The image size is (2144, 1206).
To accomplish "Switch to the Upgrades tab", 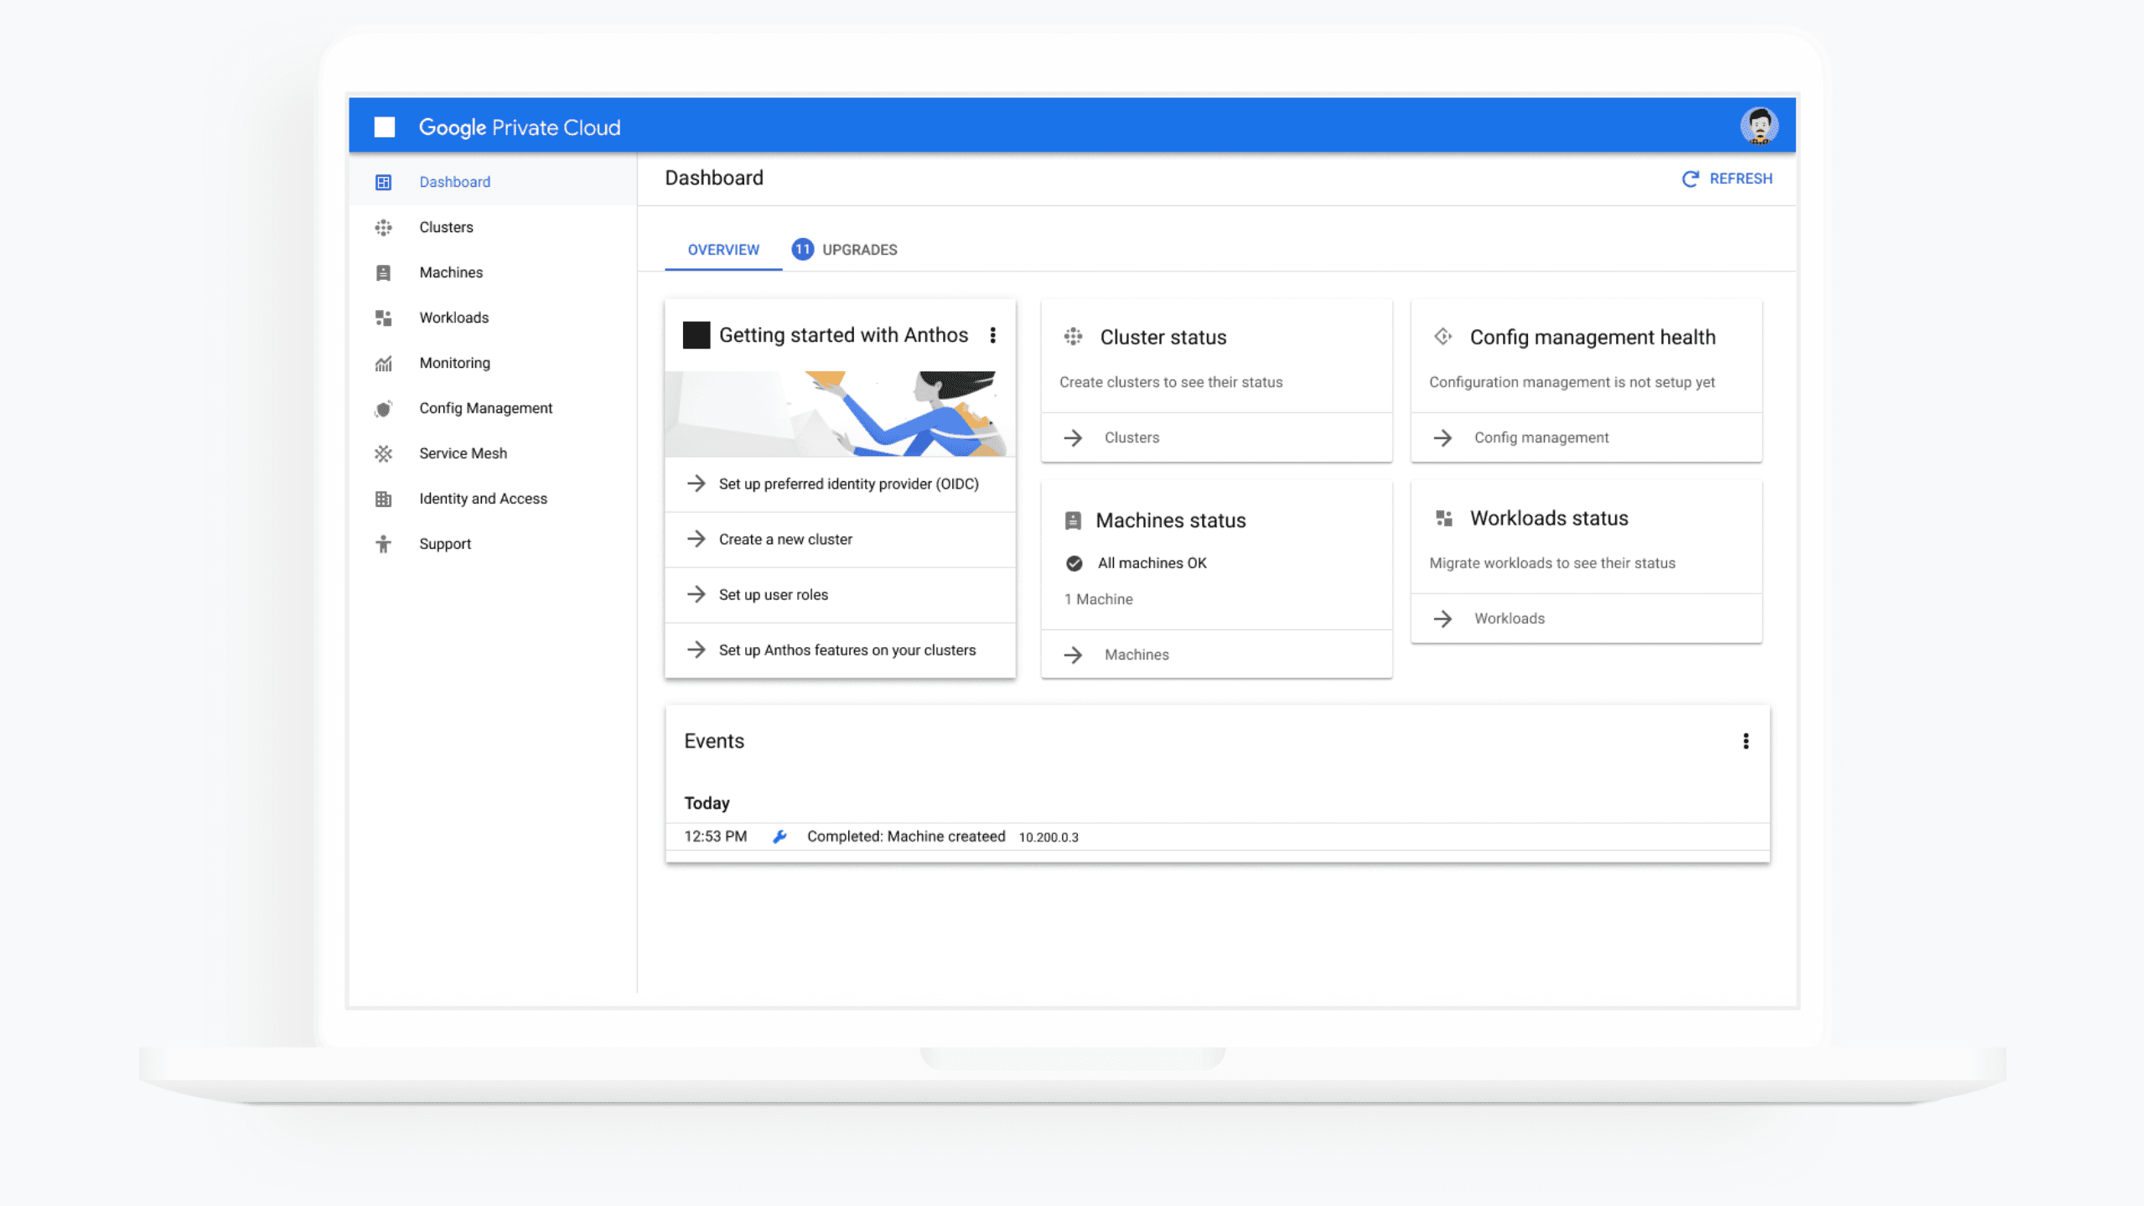I will (845, 250).
